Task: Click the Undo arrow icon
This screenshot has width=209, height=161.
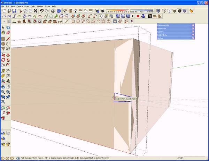Action: click(x=41, y=11)
